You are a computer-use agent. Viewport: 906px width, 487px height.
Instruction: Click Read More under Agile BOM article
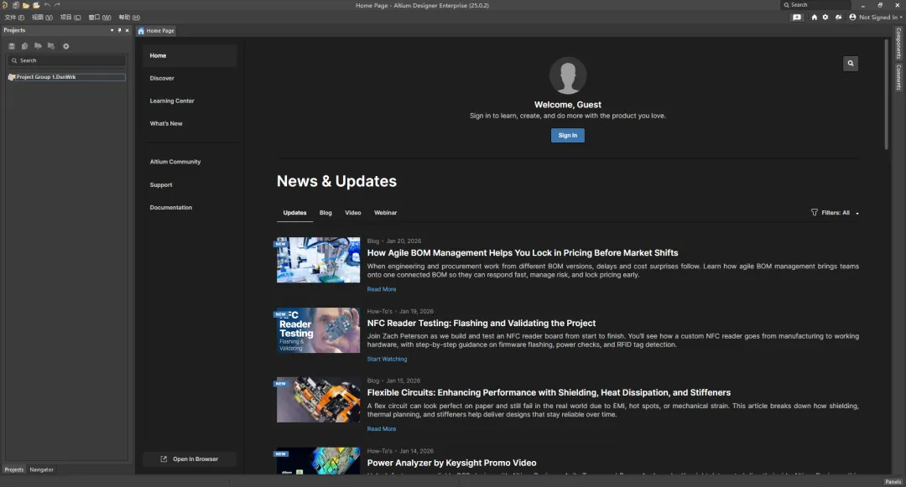click(x=382, y=289)
